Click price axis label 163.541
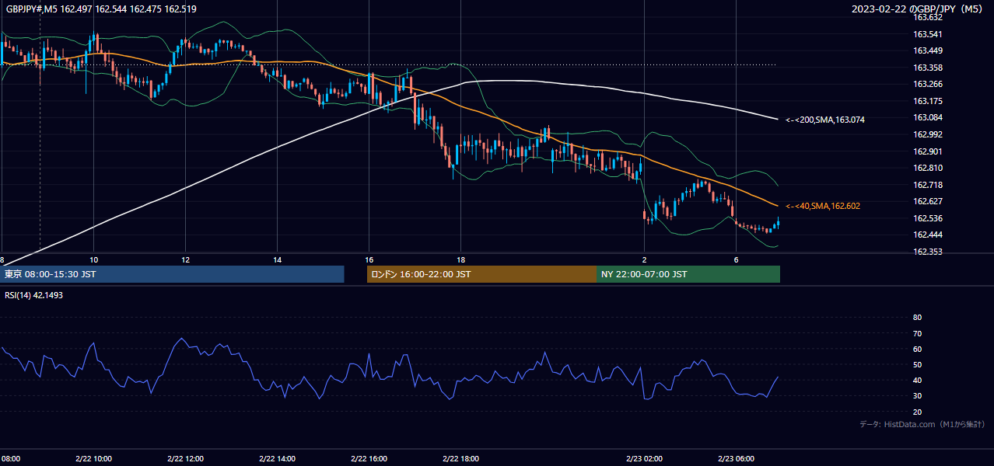This screenshot has width=994, height=466. (927, 34)
